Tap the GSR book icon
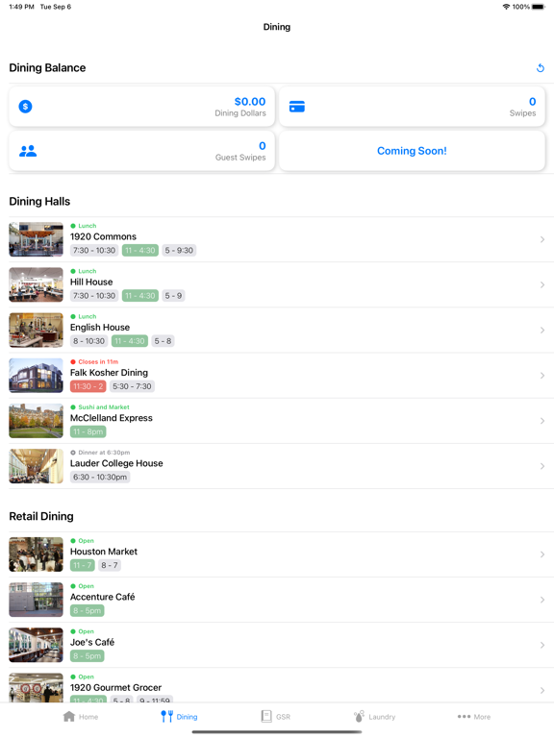554x738 pixels. point(266,716)
